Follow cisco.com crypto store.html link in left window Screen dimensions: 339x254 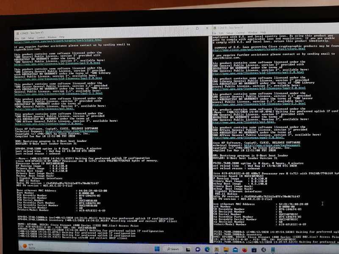pos(58,40)
